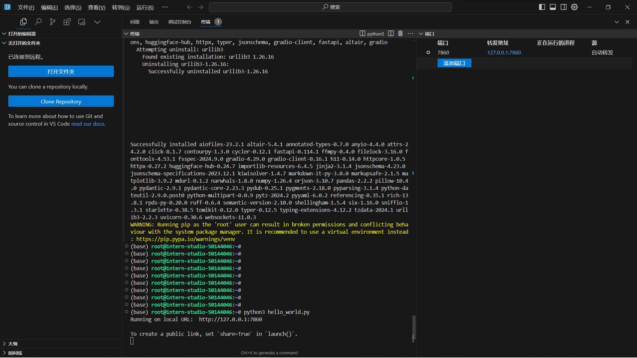The width and height of the screenshot is (637, 358).
Task: Toggle primary sidebar layout icon
Action: pyautogui.click(x=542, y=7)
